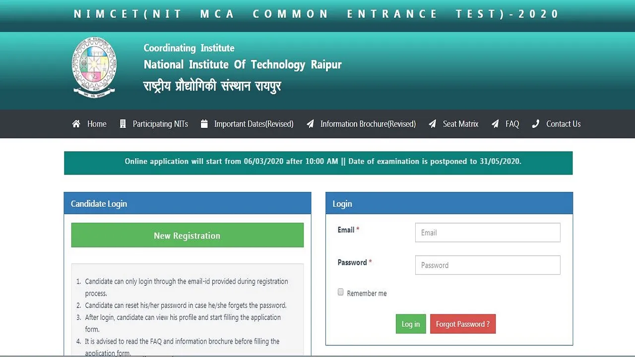635x357 pixels.
Task: Click paper-plane icon beside Information Brochure
Action: coord(310,124)
